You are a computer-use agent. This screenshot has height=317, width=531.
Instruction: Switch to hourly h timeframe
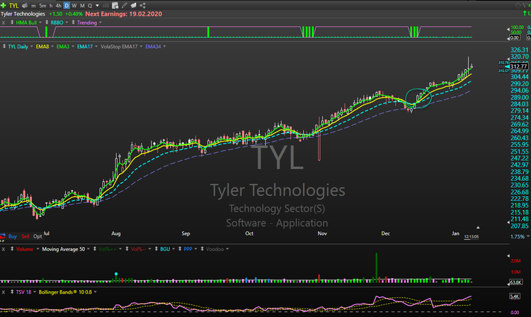pos(51,6)
